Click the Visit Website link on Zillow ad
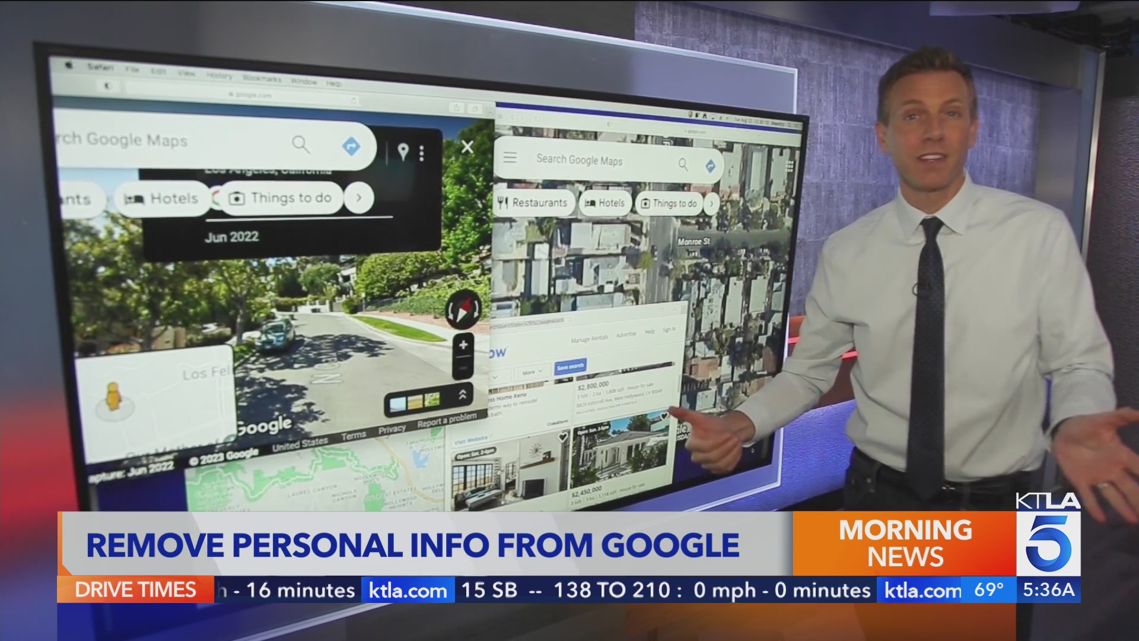 click(472, 440)
